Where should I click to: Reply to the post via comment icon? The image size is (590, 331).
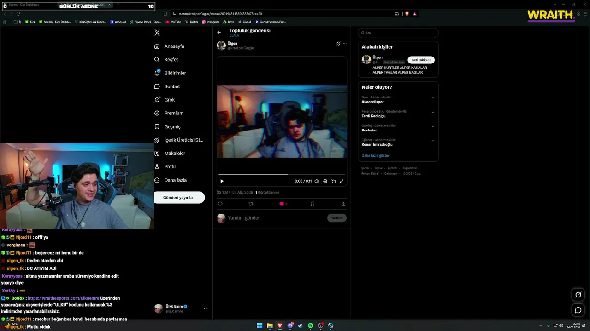coord(220,204)
